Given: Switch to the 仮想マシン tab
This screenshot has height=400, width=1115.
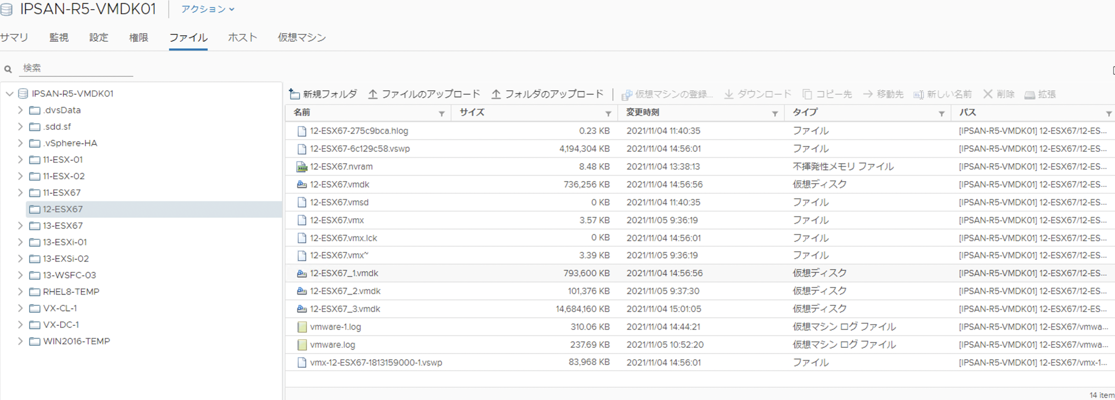Looking at the screenshot, I should click(302, 38).
